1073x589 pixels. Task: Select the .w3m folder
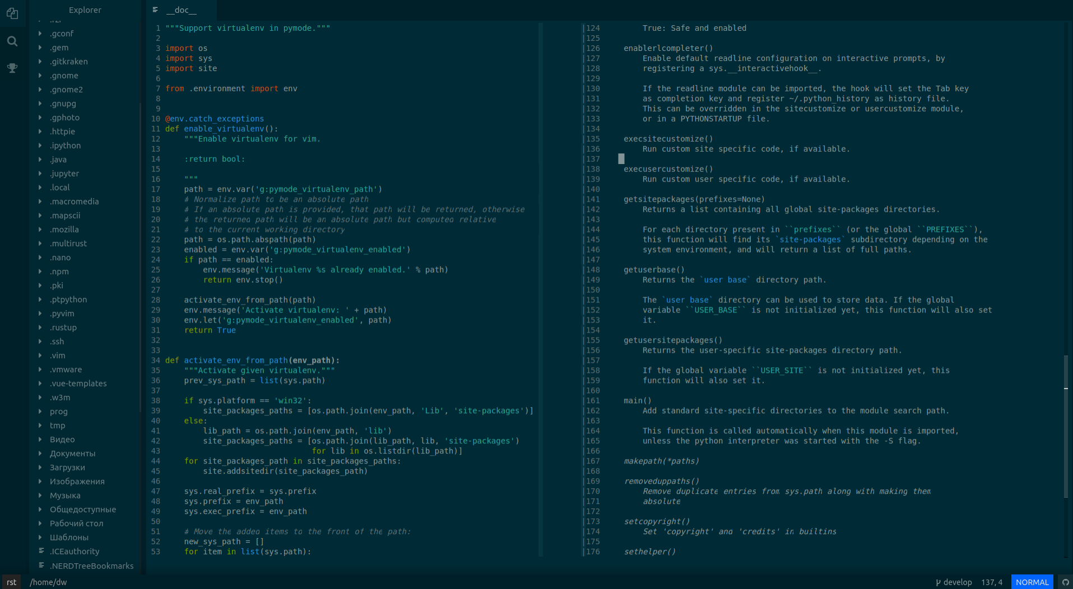60,398
